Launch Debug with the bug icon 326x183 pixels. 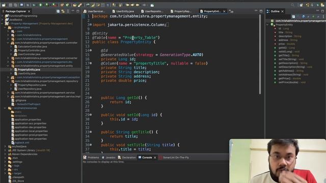(x=34, y=5)
